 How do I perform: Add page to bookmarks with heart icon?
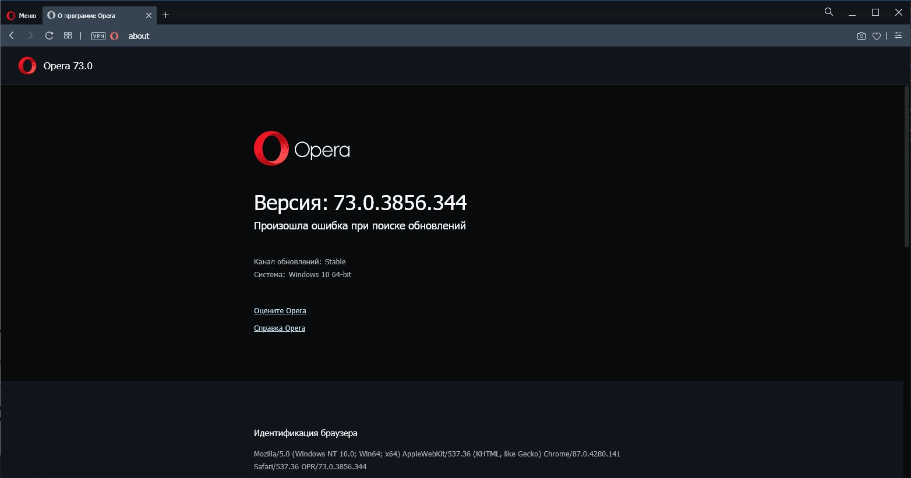tap(877, 36)
